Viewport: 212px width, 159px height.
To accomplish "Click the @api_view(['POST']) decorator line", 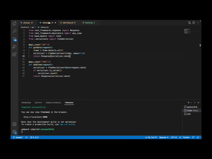I will point(39,62).
